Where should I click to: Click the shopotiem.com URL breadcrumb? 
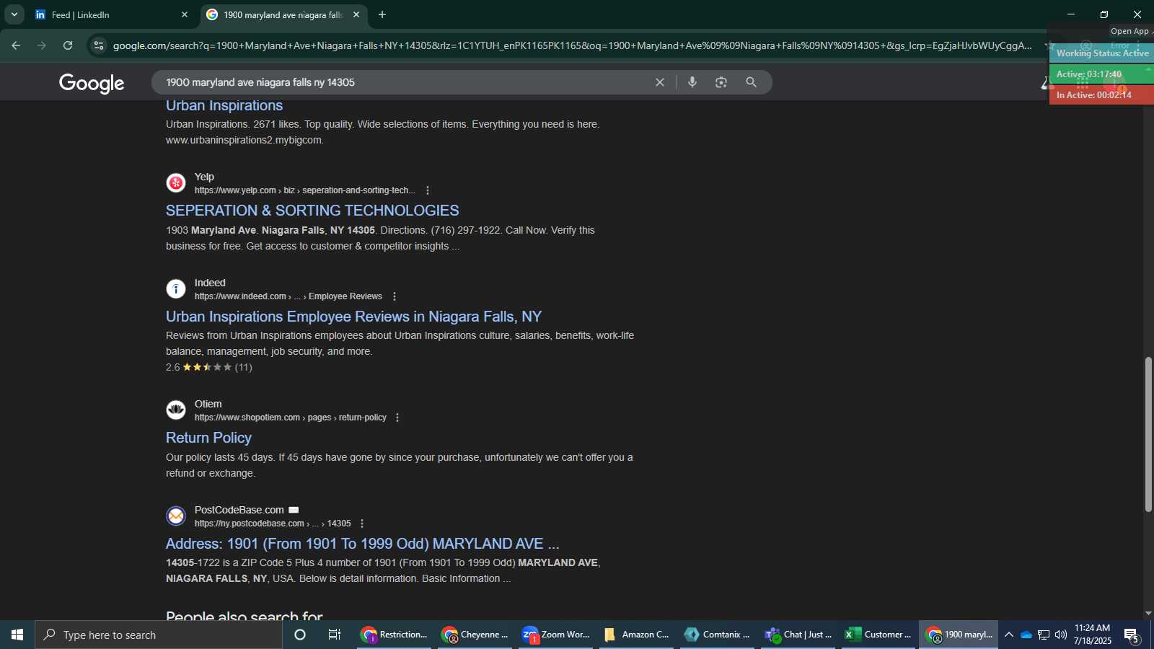coord(290,418)
